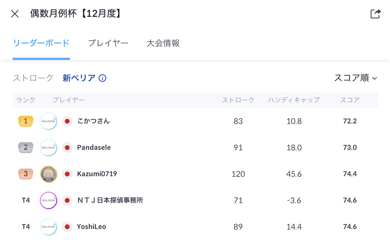This screenshot has height=243, width=390.
Task: Click the スコア column header
Action: (x=350, y=100)
